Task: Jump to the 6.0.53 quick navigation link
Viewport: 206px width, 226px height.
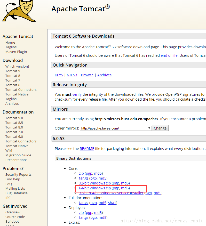Action: point(72,75)
